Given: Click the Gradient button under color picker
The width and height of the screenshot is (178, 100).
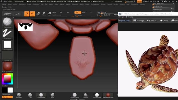Looking at the screenshot, I should 5,86.
